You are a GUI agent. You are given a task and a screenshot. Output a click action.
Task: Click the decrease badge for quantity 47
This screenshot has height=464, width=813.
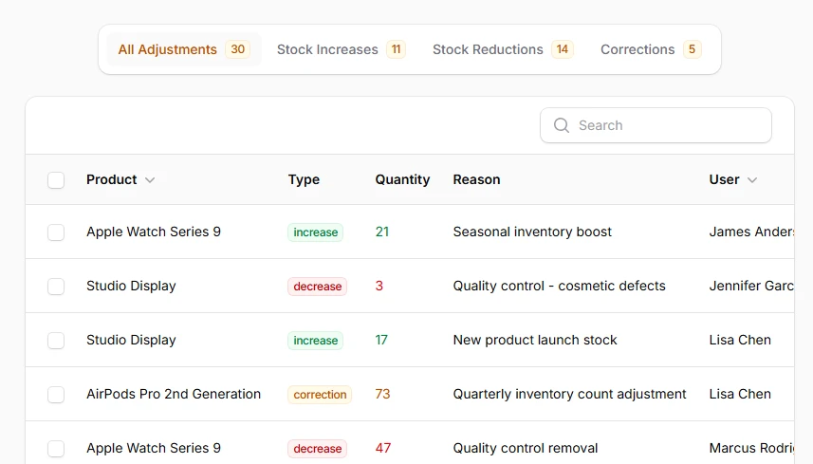point(317,449)
